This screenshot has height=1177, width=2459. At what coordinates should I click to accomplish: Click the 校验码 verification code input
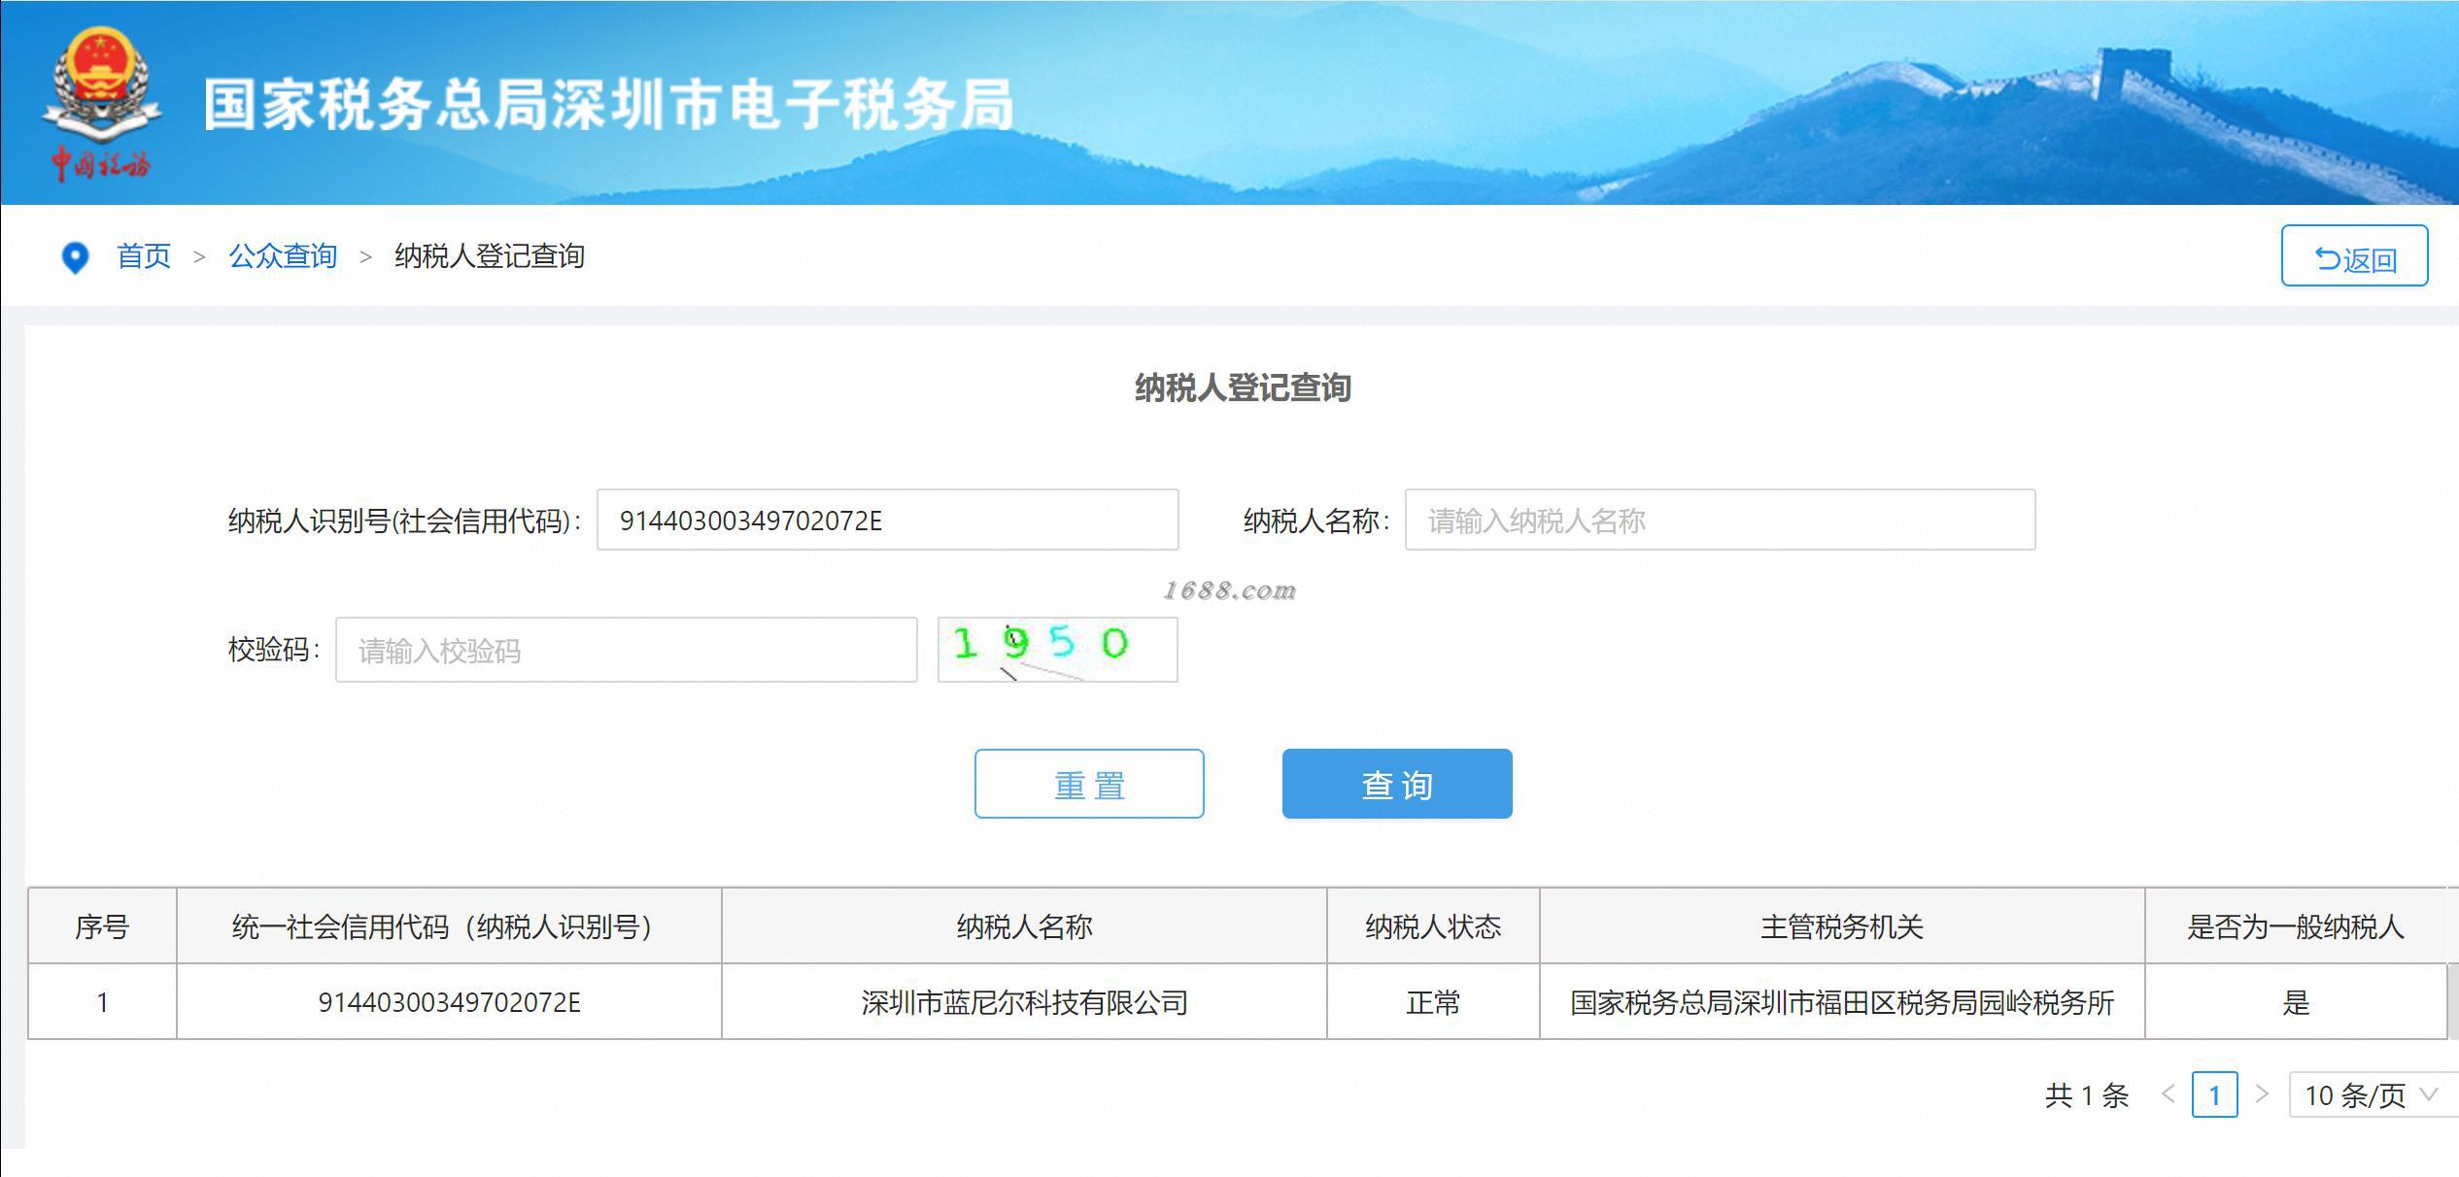click(x=626, y=650)
